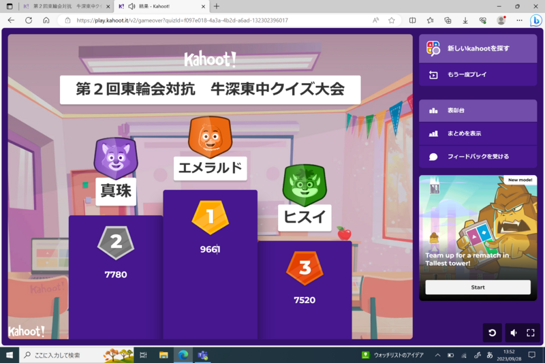Open a new browser tab

pyautogui.click(x=217, y=6)
